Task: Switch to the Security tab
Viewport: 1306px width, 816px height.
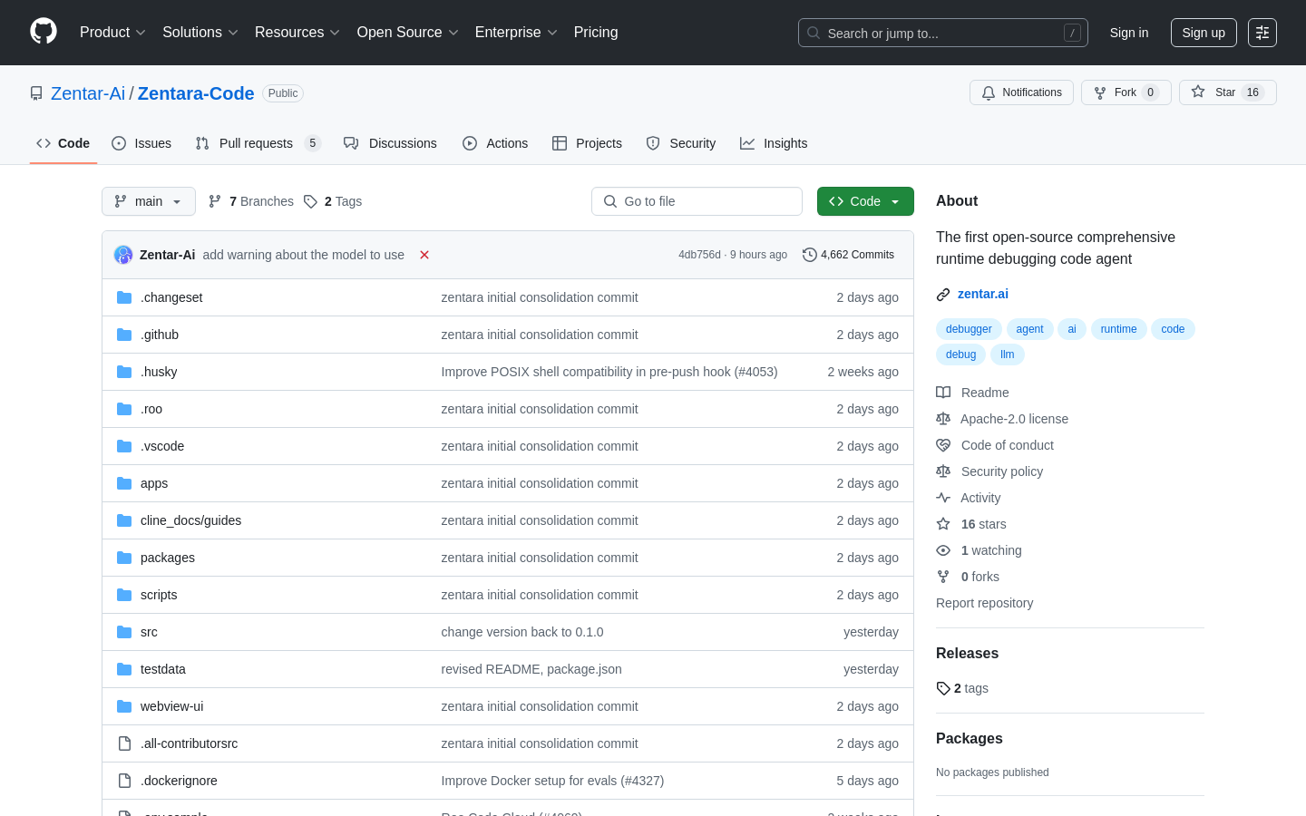Action: click(x=681, y=143)
